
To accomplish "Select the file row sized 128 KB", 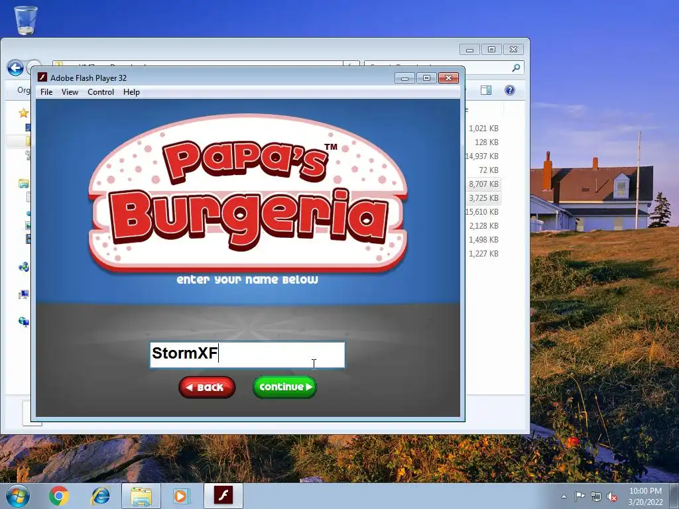I will tap(483, 142).
